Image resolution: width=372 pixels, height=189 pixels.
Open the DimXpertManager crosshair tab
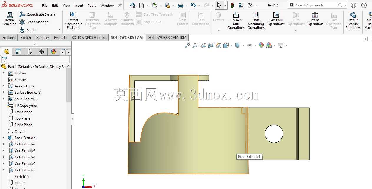click(42, 52)
